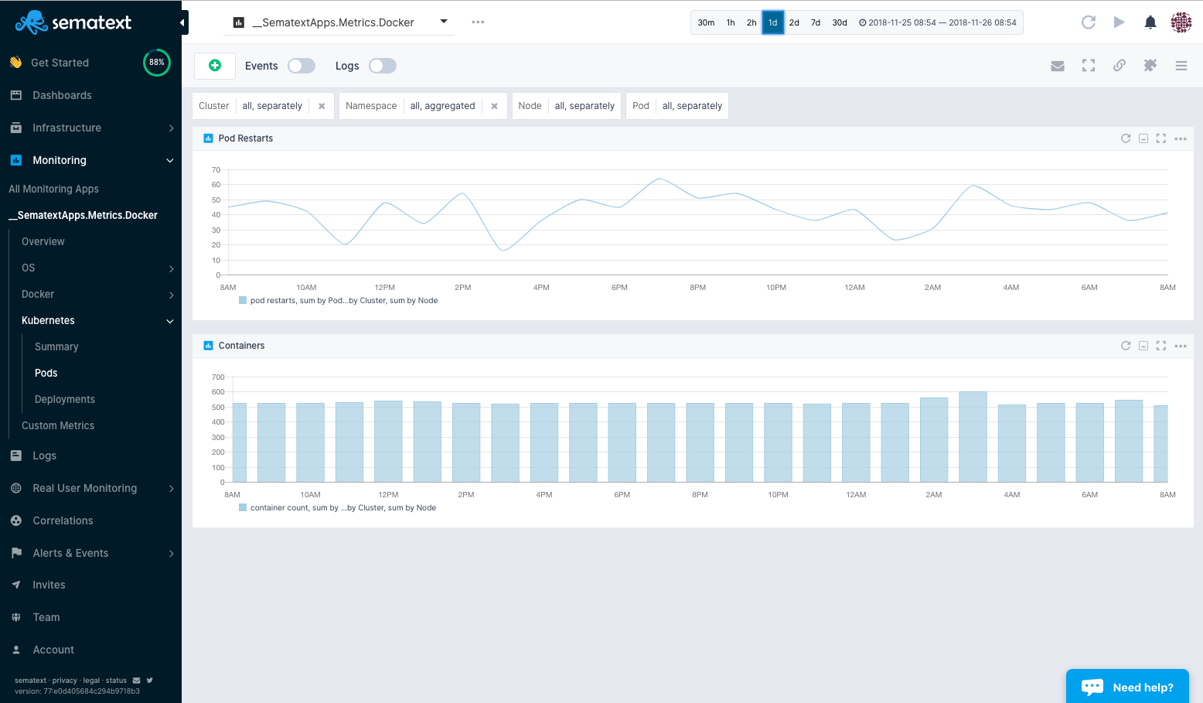Refresh the Pod Restarts chart

[1126, 138]
